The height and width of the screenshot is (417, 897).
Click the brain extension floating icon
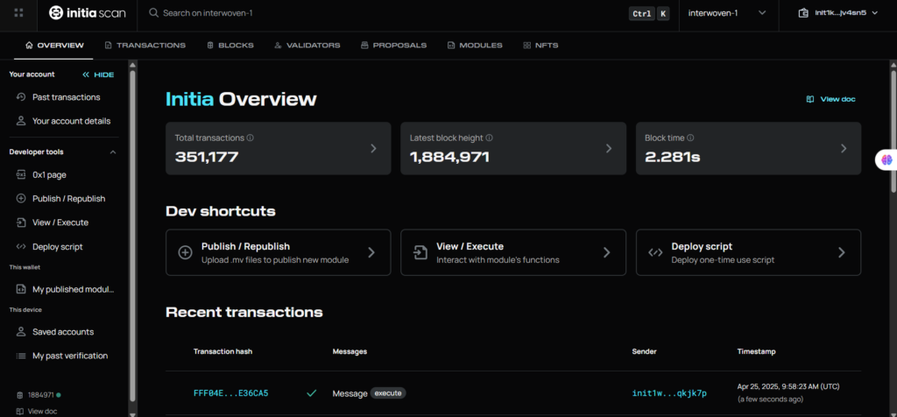(x=887, y=160)
